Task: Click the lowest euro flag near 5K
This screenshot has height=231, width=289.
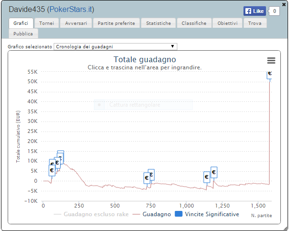Action: coord(52,170)
